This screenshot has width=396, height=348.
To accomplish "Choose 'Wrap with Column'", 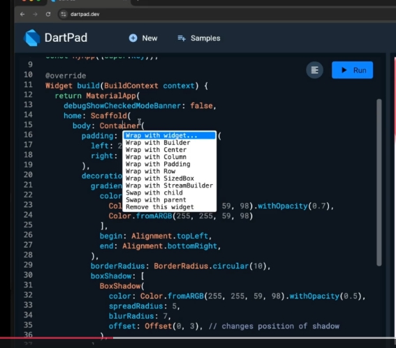I will pyautogui.click(x=169, y=157).
